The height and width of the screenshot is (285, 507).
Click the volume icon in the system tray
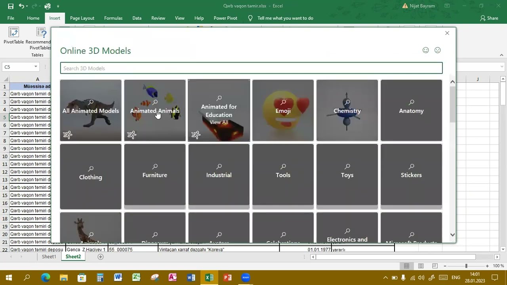[x=421, y=277]
